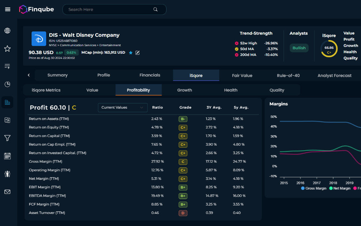The width and height of the screenshot is (361, 226).
Task: Click the Profit iSqore category link
Action: (x=349, y=39)
